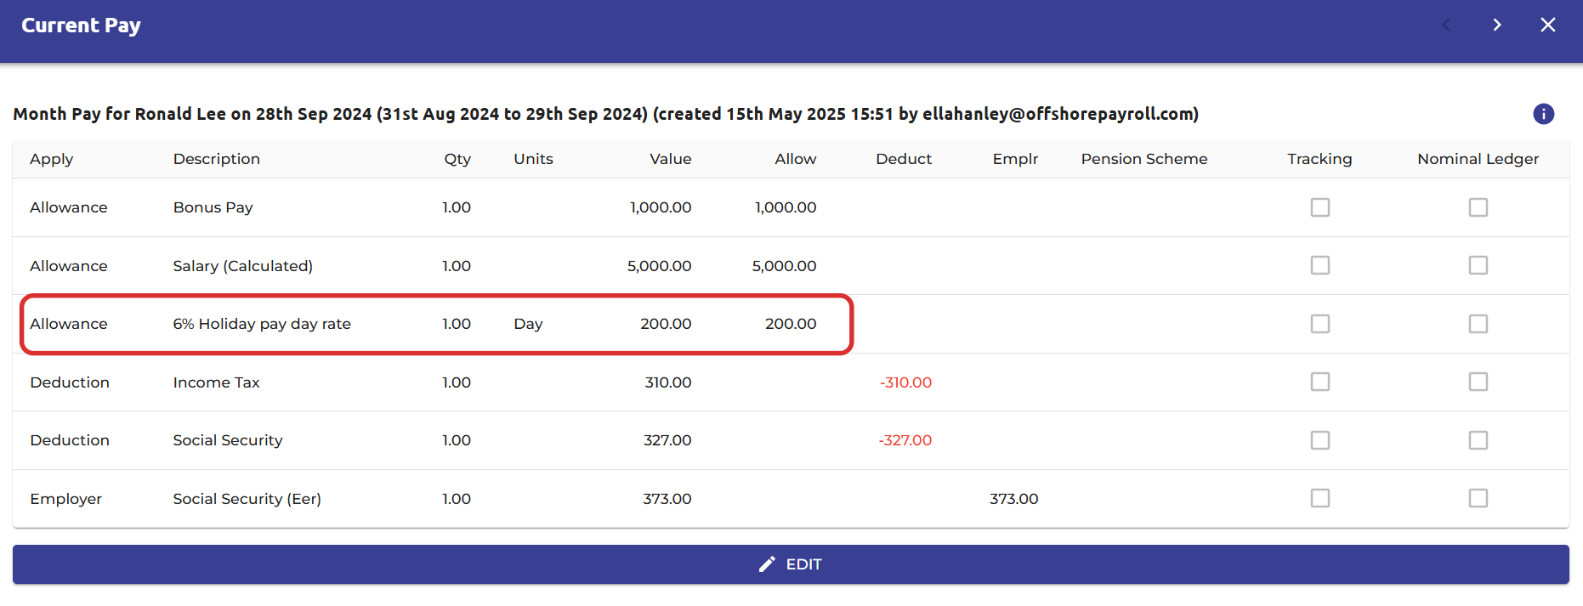
Task: Go to next pay record arrow
Action: [1497, 25]
